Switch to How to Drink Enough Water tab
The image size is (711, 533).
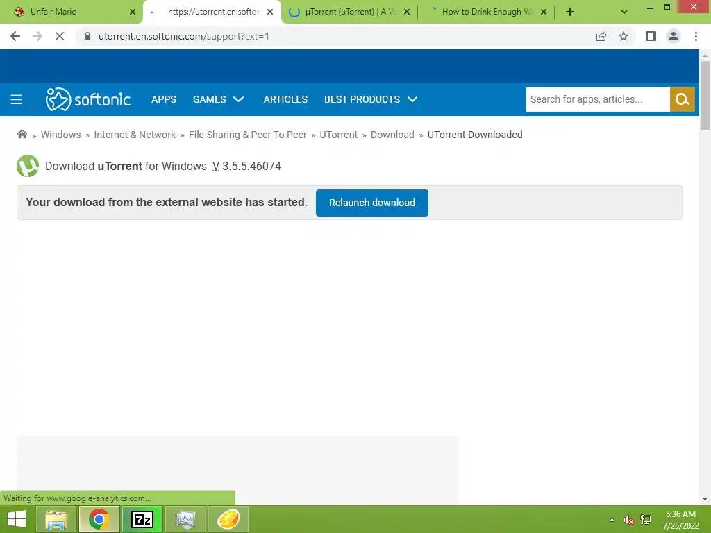click(x=487, y=12)
